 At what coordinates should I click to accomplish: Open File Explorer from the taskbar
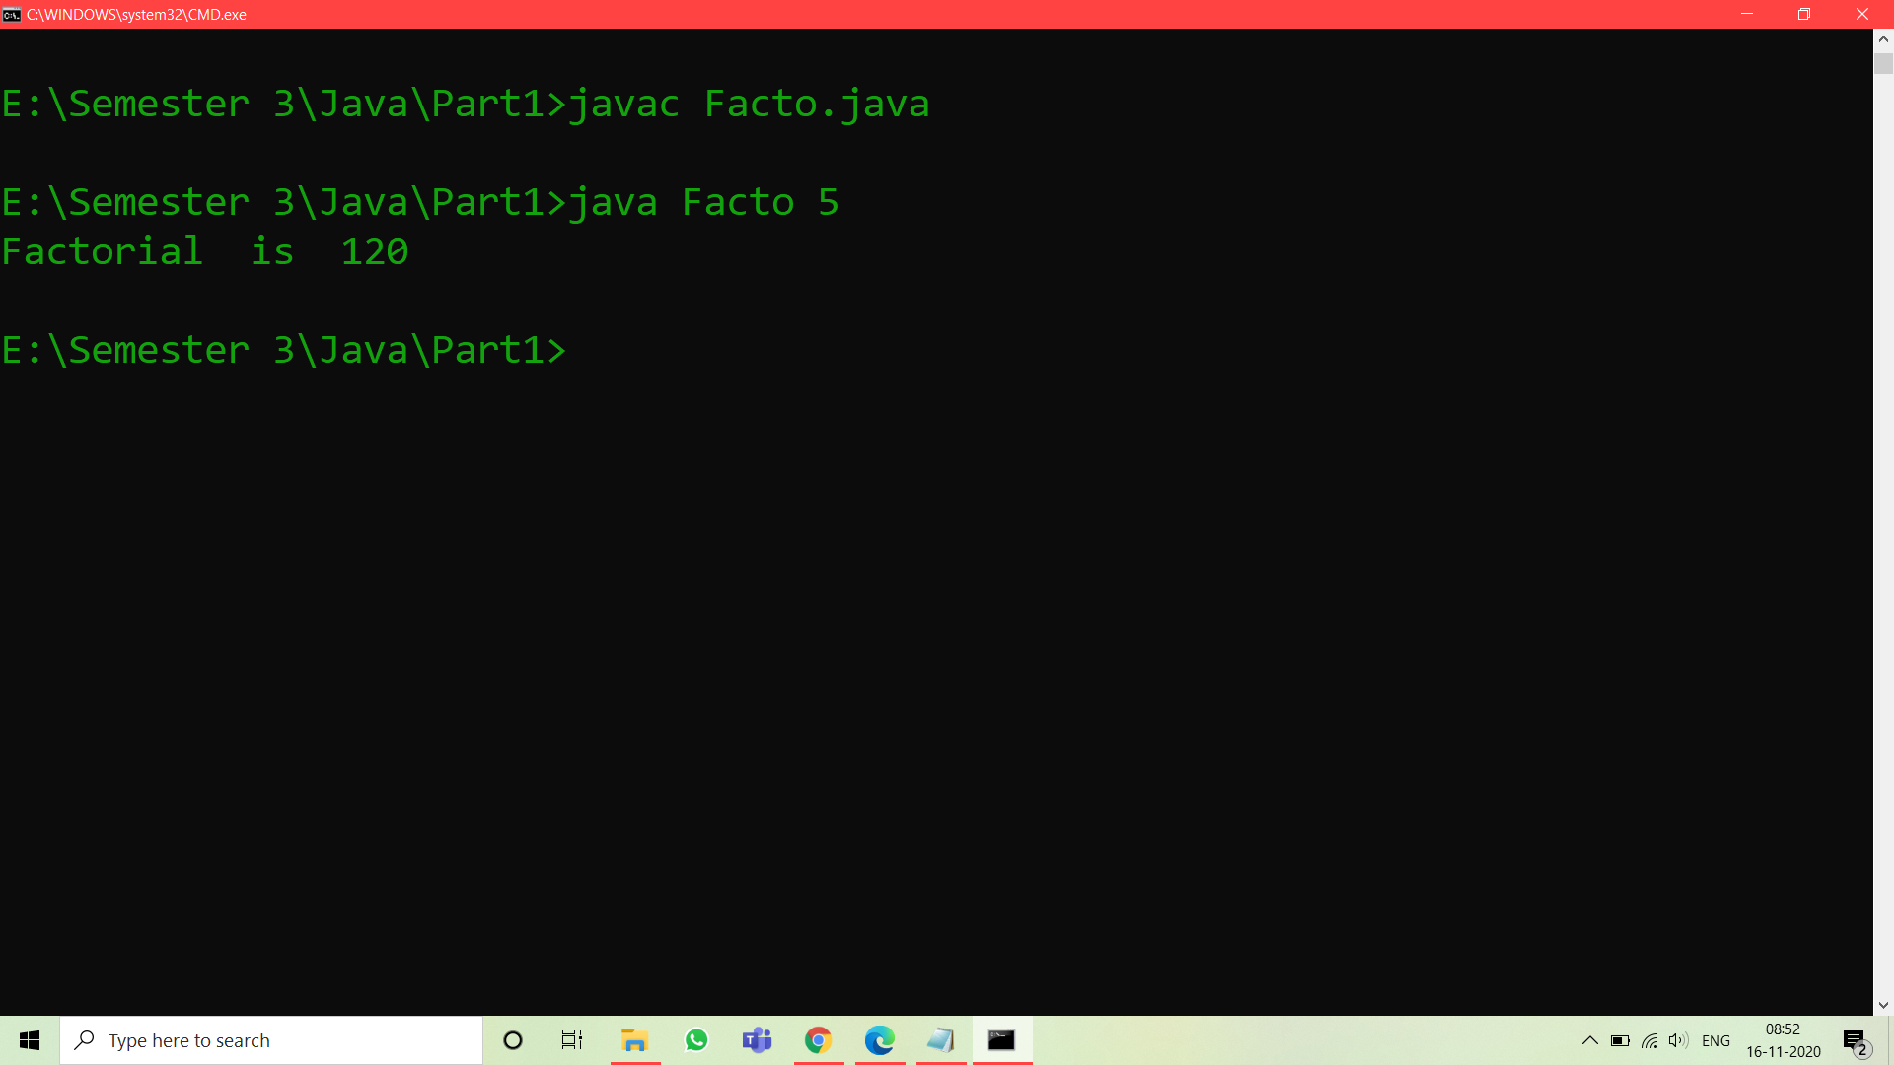coord(634,1040)
